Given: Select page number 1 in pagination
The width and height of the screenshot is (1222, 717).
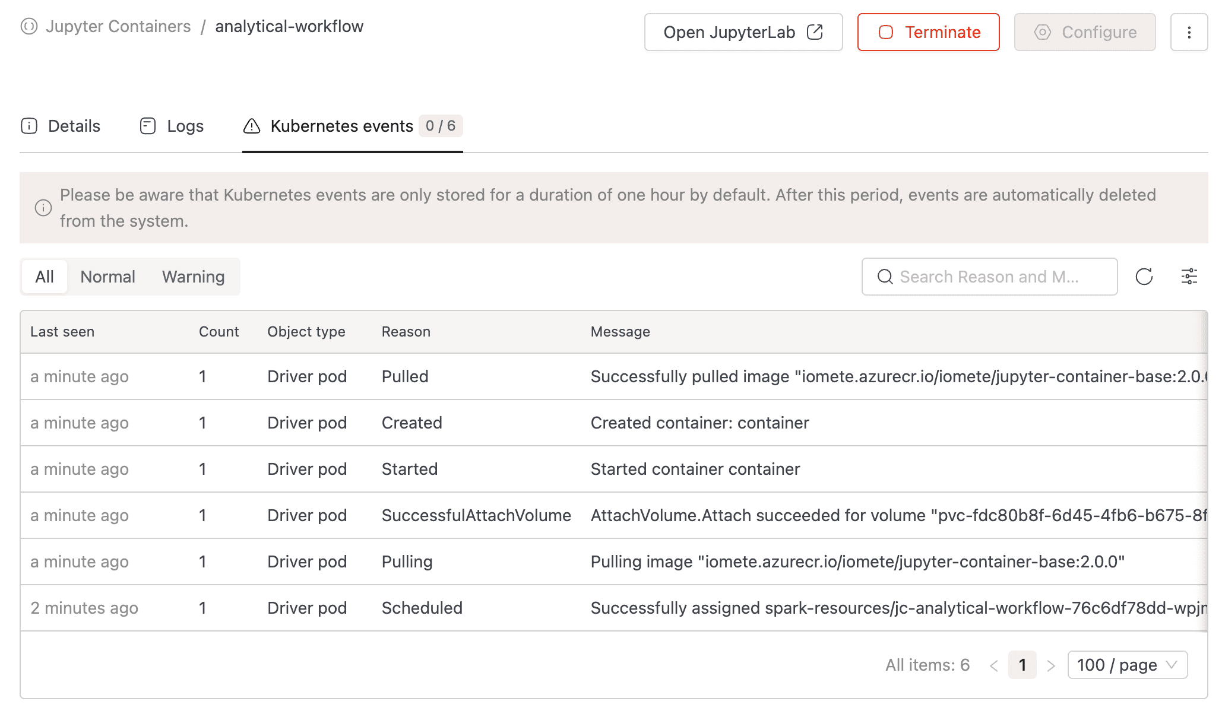Looking at the screenshot, I should click(x=1022, y=665).
